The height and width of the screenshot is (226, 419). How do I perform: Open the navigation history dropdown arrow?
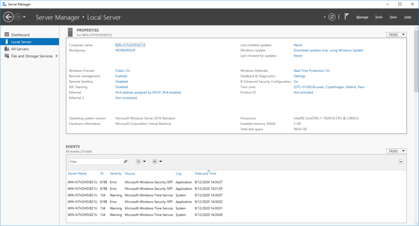24,17
